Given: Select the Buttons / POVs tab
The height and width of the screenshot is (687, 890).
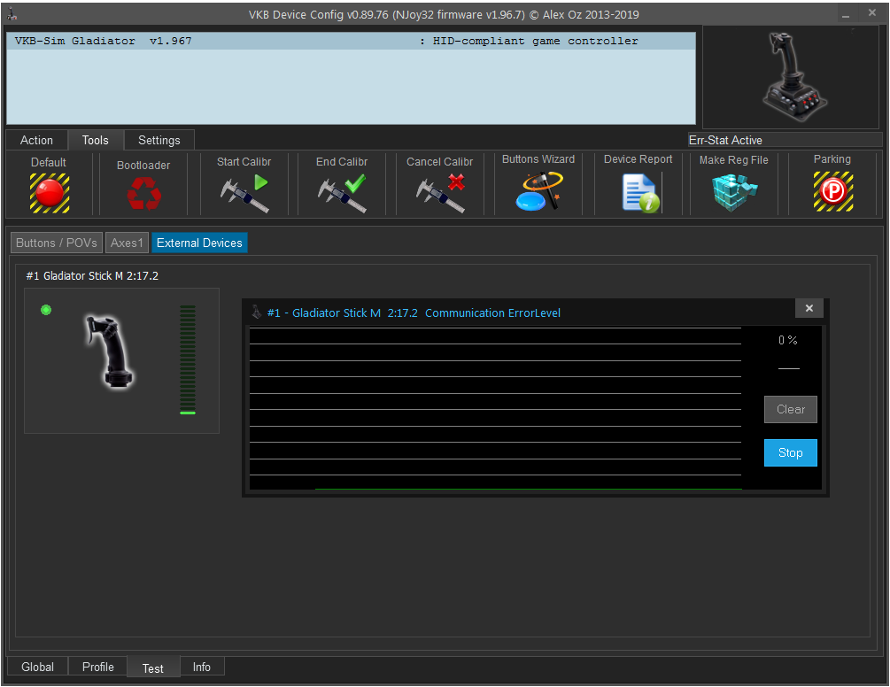Looking at the screenshot, I should 57,243.
